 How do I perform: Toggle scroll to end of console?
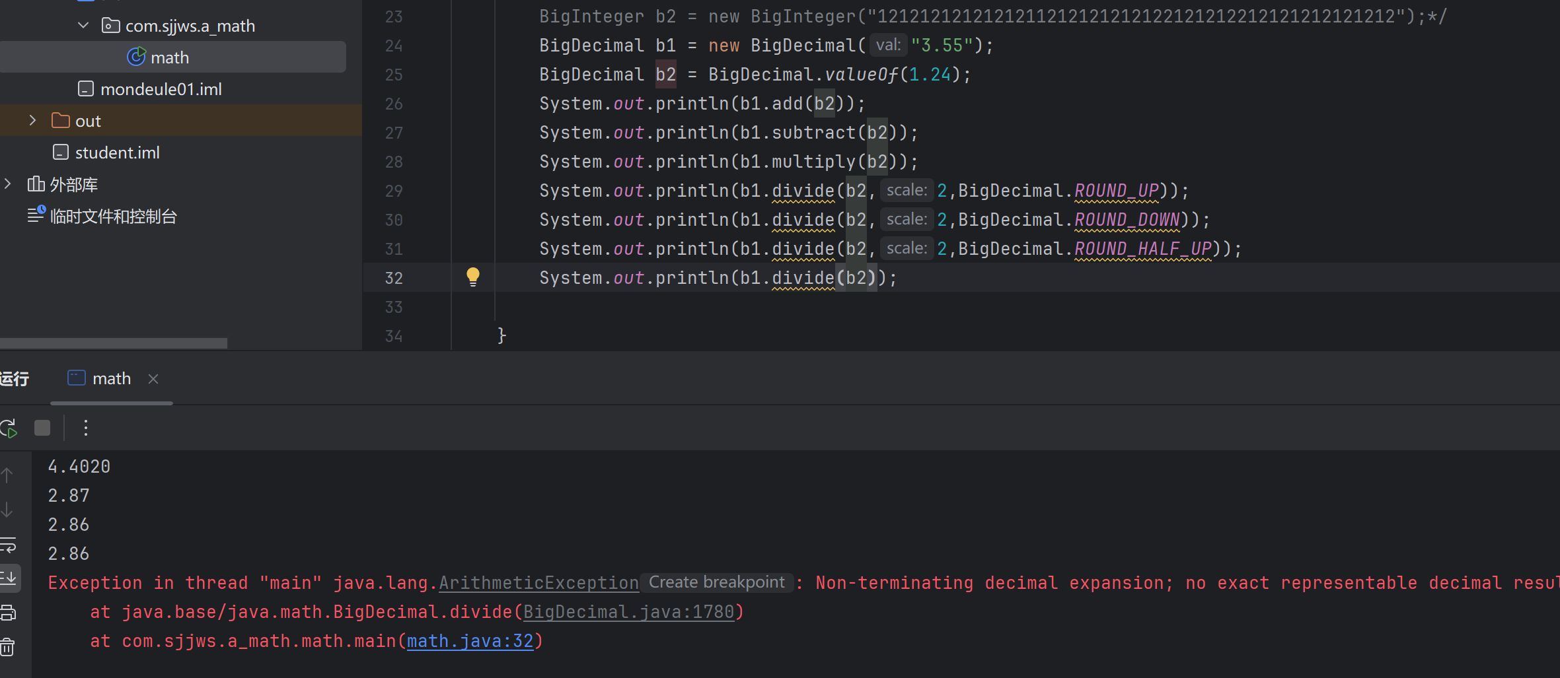coord(9,578)
